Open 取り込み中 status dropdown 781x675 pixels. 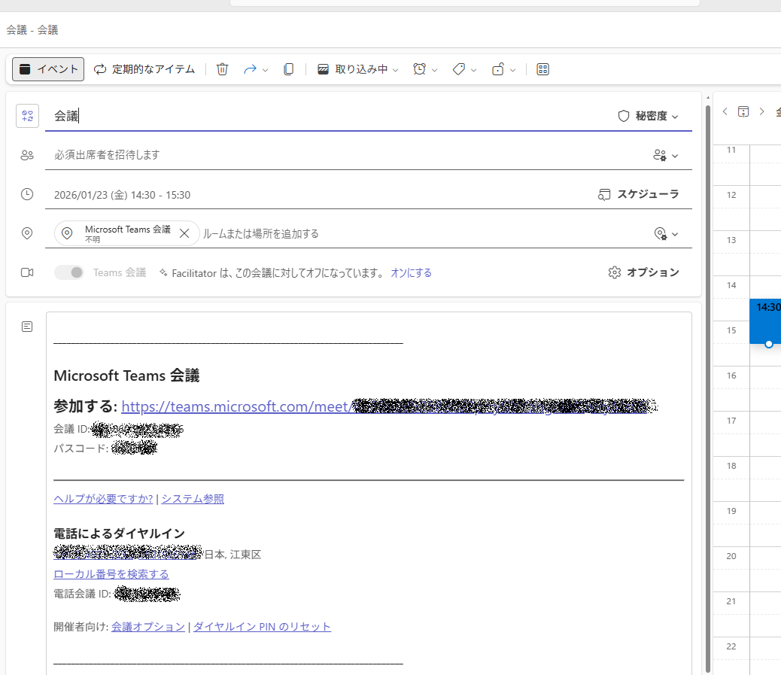coord(358,69)
